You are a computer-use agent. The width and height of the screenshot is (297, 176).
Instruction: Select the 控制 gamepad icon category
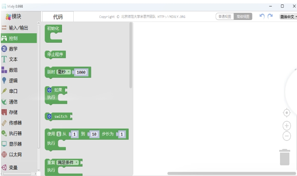(4, 39)
